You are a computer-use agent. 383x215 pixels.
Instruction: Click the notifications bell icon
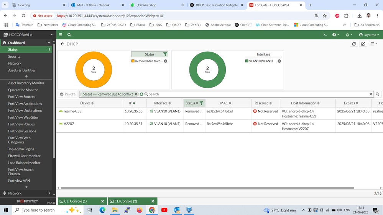pyautogui.click(x=347, y=35)
